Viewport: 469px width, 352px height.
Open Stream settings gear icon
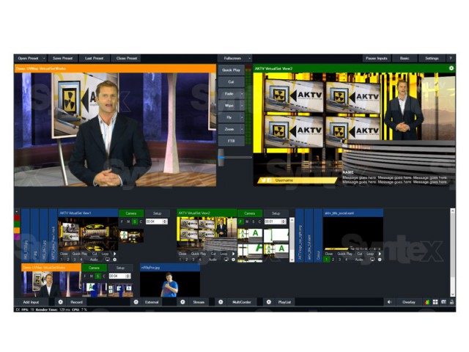click(x=182, y=301)
